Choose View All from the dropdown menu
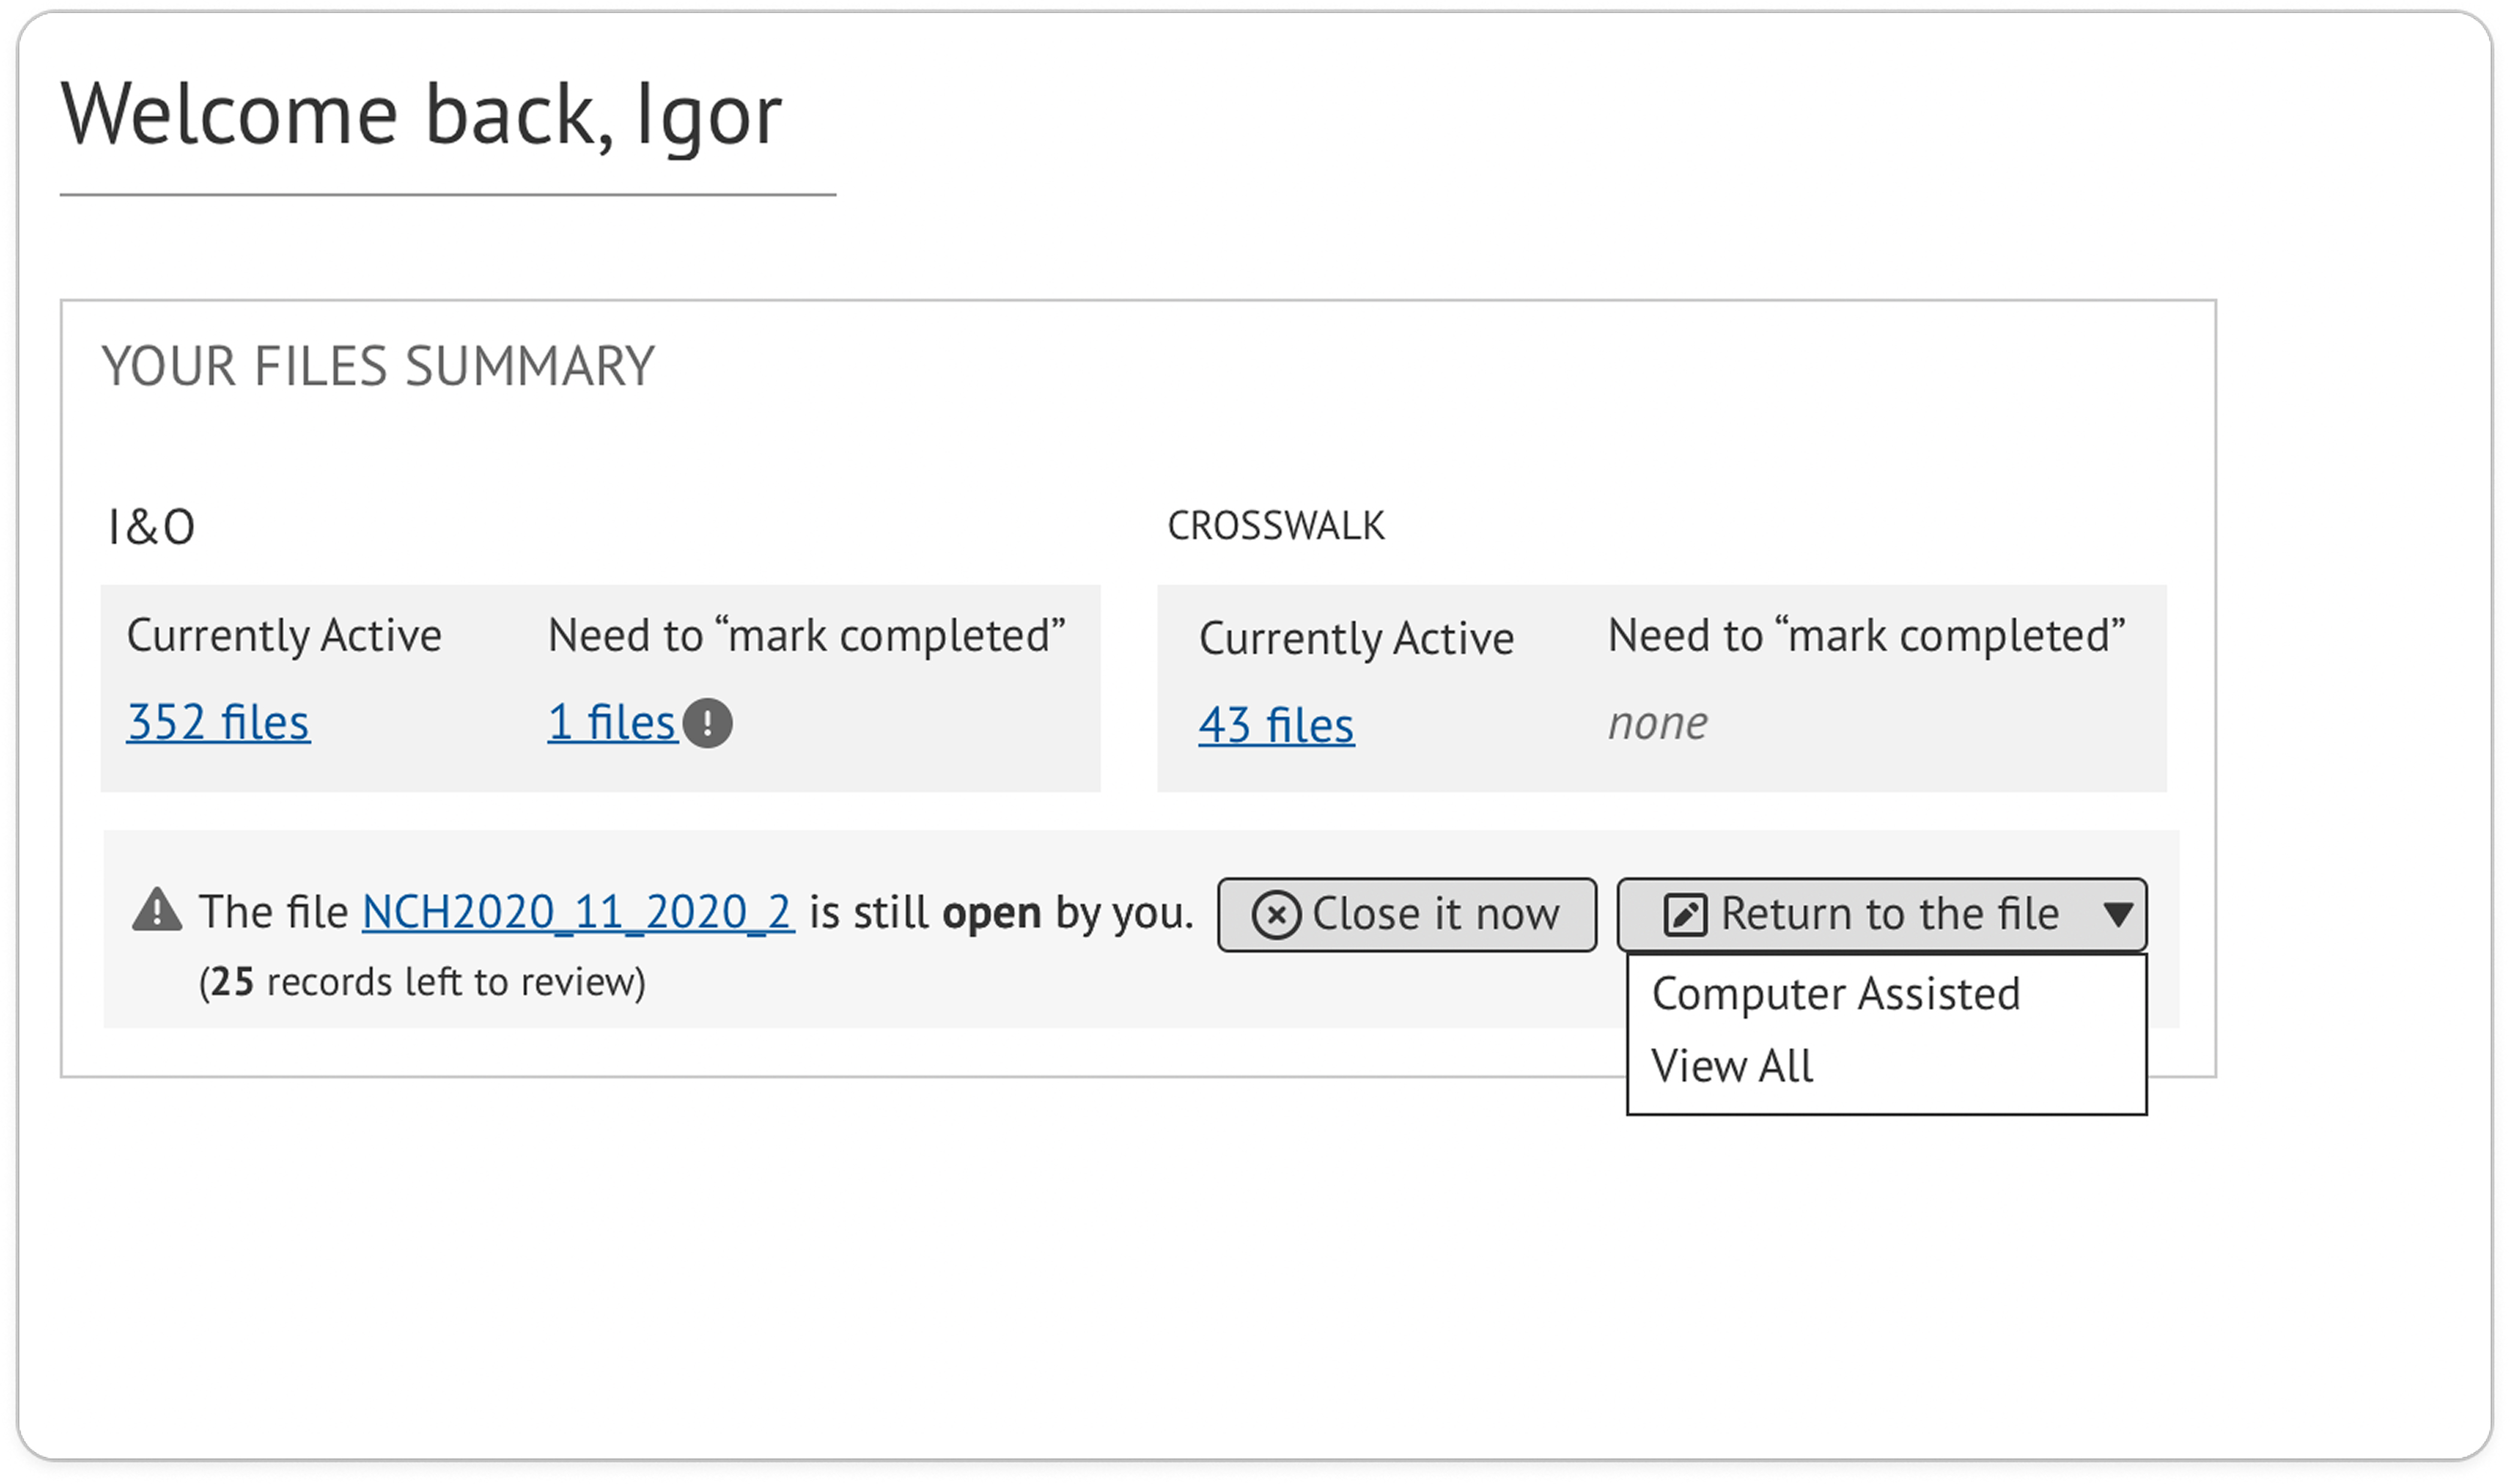The width and height of the screenshot is (2510, 1484). [x=1732, y=1066]
